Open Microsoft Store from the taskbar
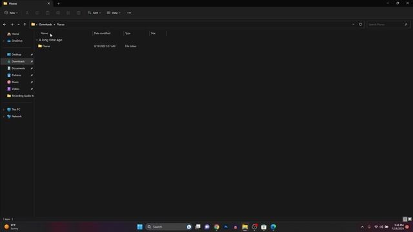Image resolution: width=413 pixels, height=232 pixels. (264, 227)
